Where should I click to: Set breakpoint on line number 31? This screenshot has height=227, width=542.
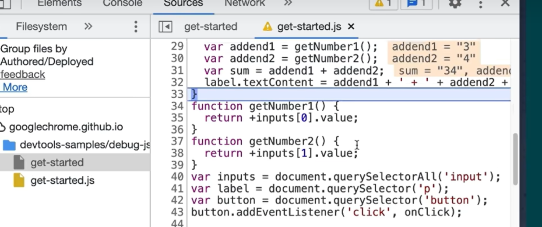click(x=177, y=71)
